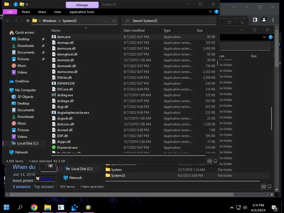Open the View ribbon tab
Viewport: 284px width, 213px height.
pos(57,12)
